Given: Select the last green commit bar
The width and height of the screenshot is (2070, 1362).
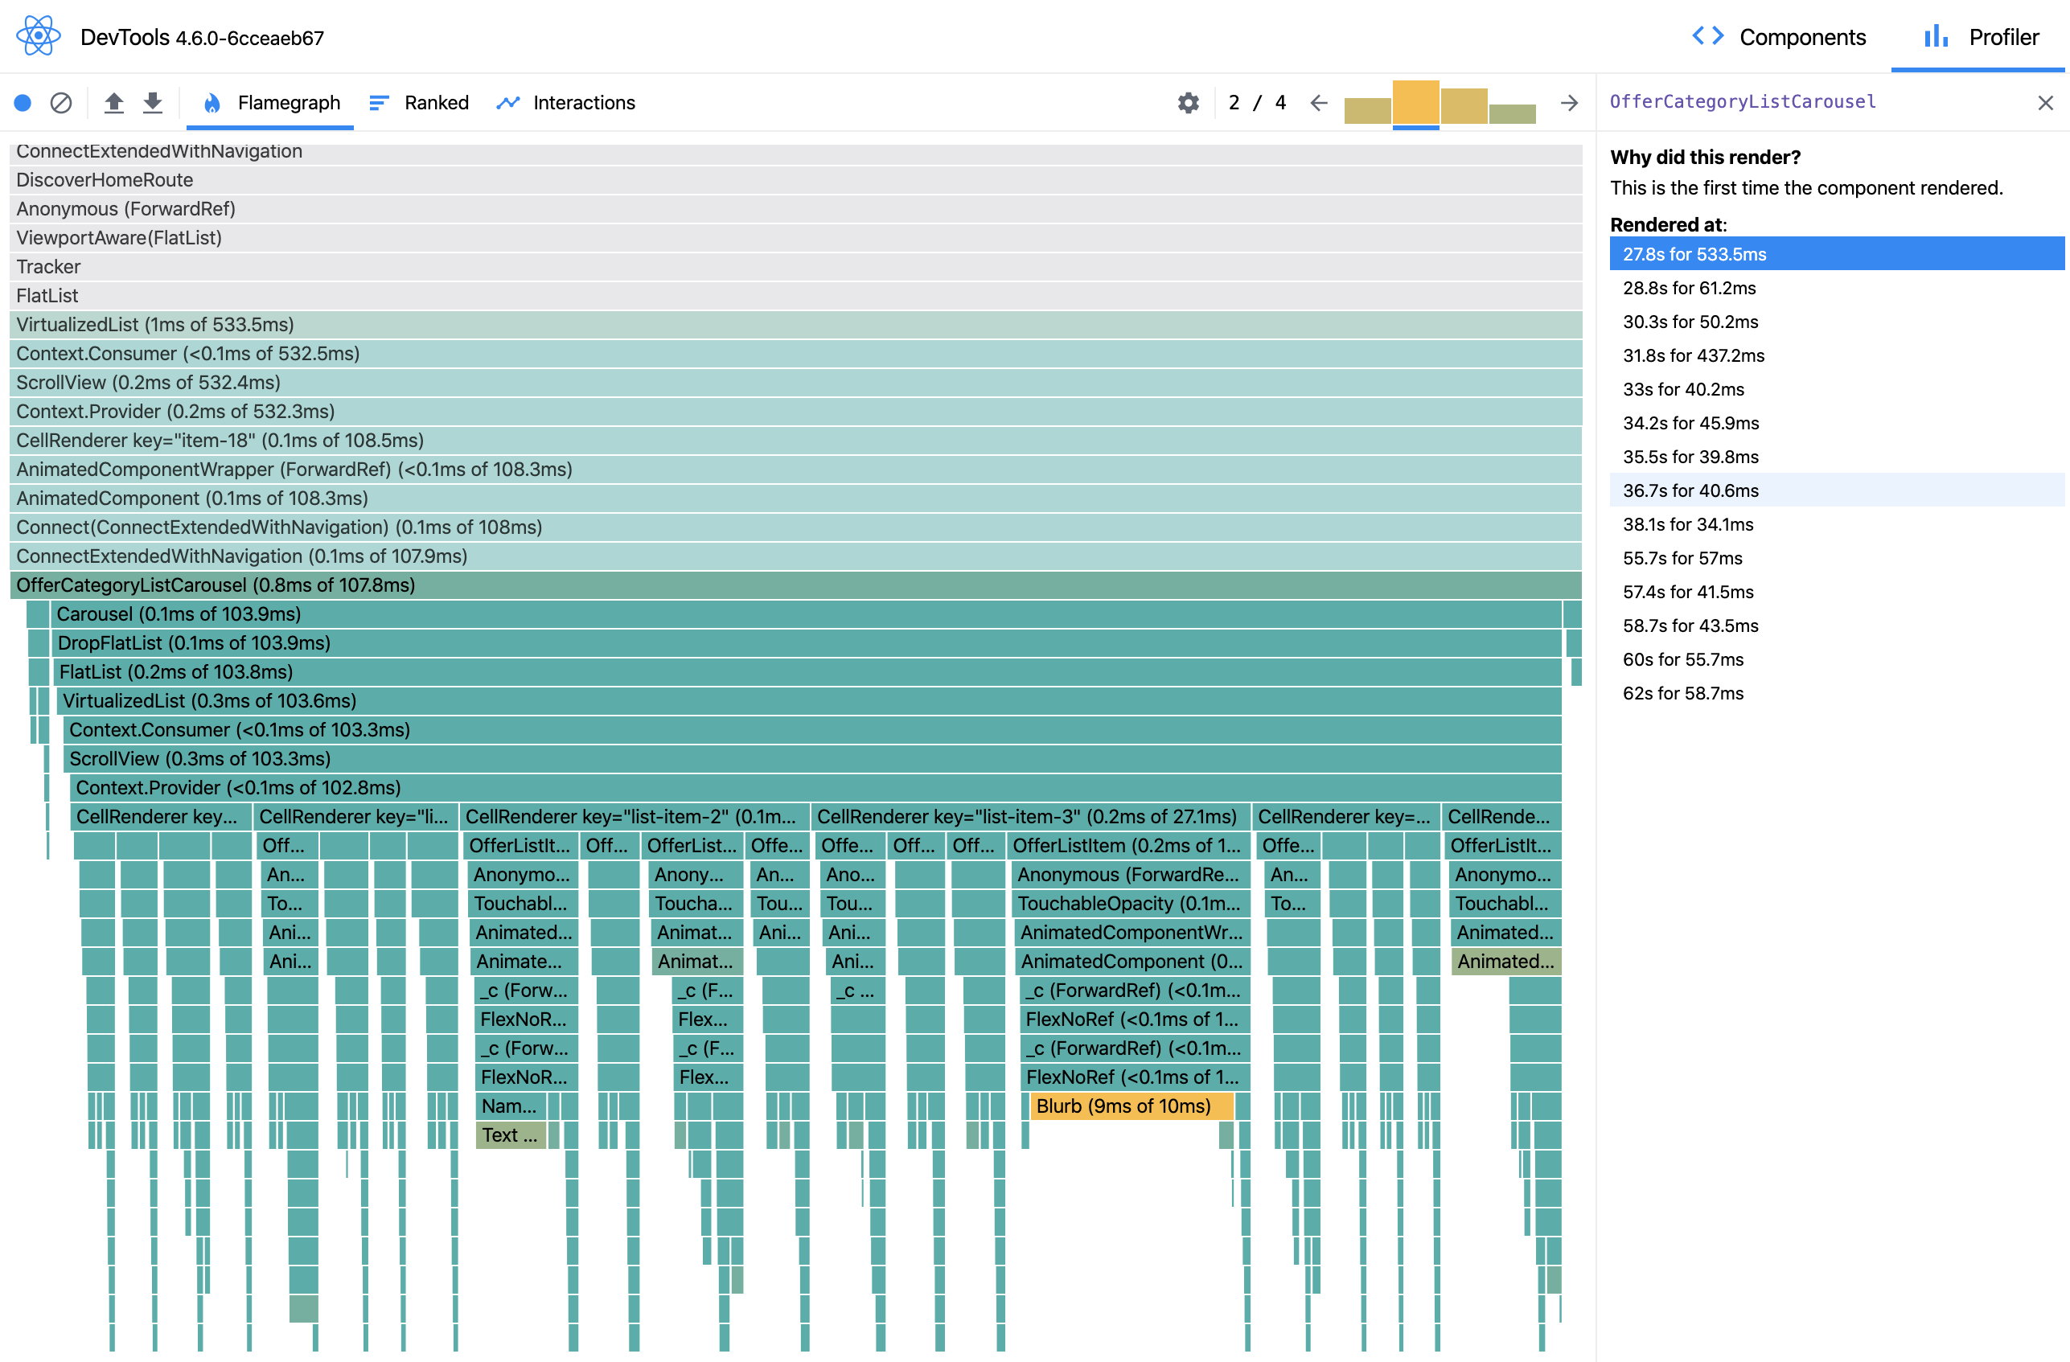Looking at the screenshot, I should point(1513,114).
